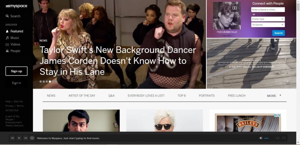The image size is (300, 145).
Task: Select the fourth carousel dot
Action: [50, 82]
